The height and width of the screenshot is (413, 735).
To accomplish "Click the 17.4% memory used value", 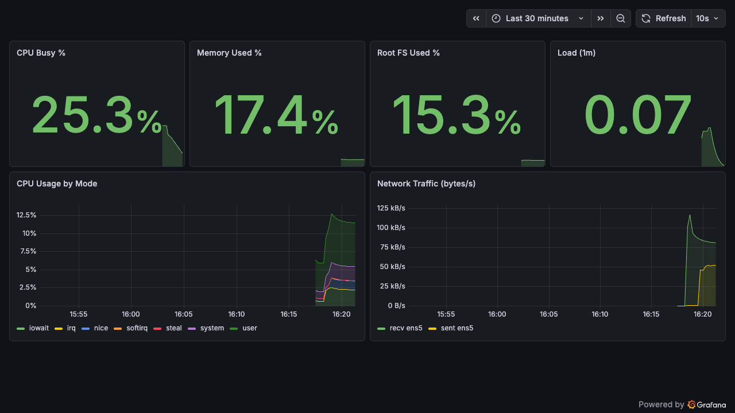I will (276, 116).
